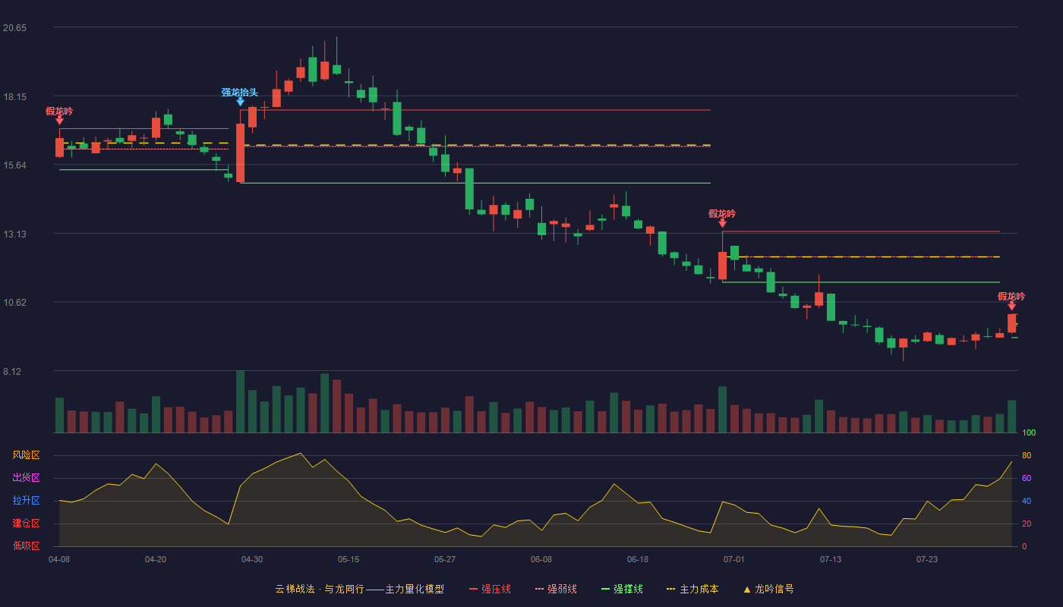This screenshot has height=607, width=1063.
Task: Click the 拉升区 zone label
Action: [27, 501]
